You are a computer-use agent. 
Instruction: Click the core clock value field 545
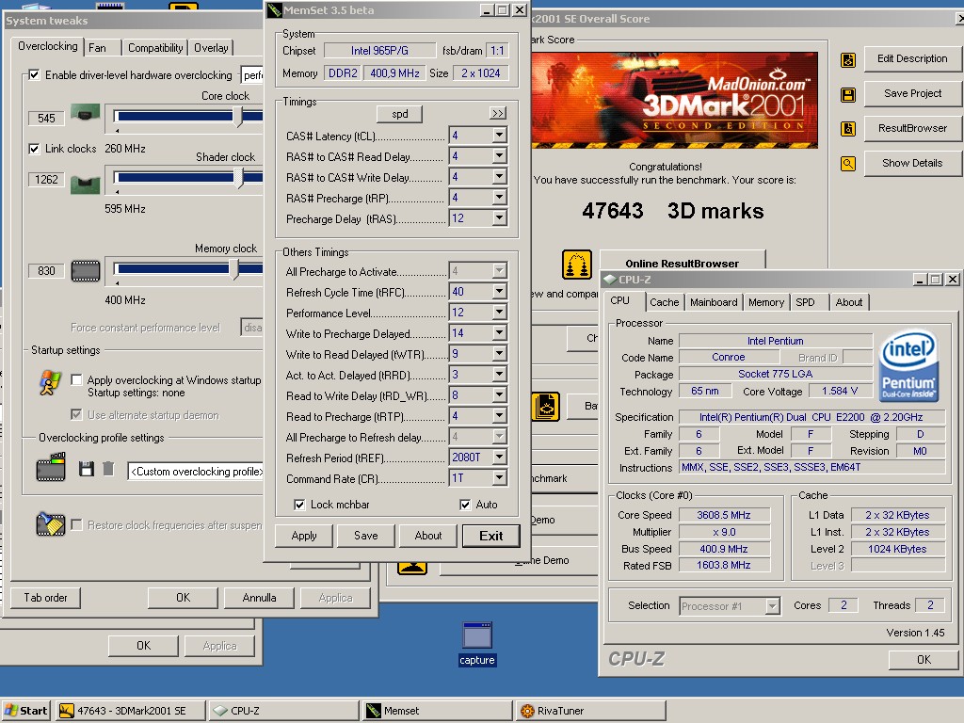coord(47,118)
